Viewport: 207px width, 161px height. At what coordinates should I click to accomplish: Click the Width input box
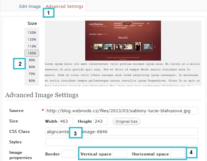66,121
